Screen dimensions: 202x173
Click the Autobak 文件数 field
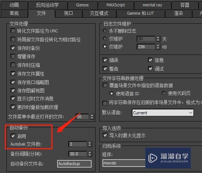point(78,144)
